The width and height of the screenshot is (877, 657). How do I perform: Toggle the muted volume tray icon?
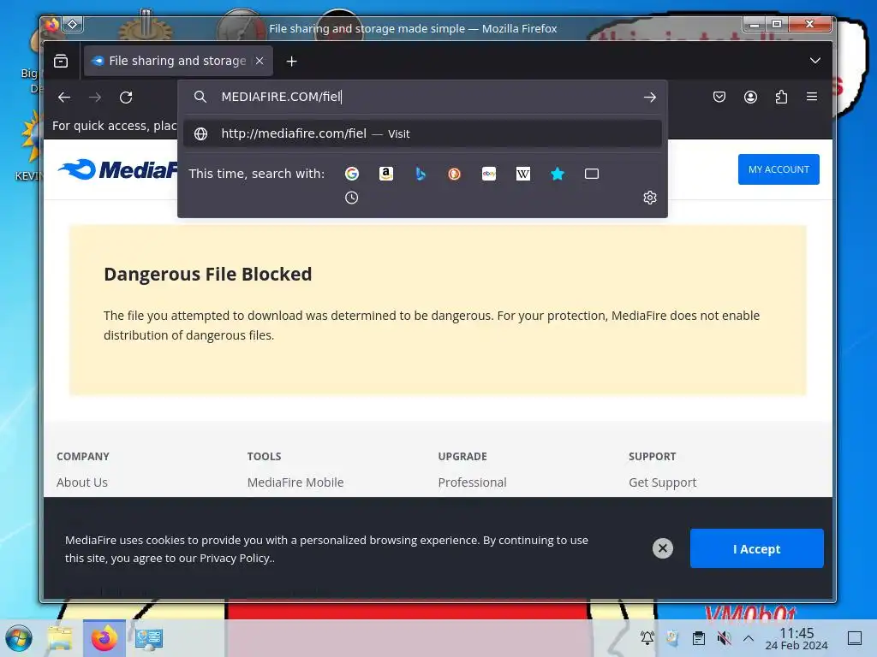(x=724, y=637)
